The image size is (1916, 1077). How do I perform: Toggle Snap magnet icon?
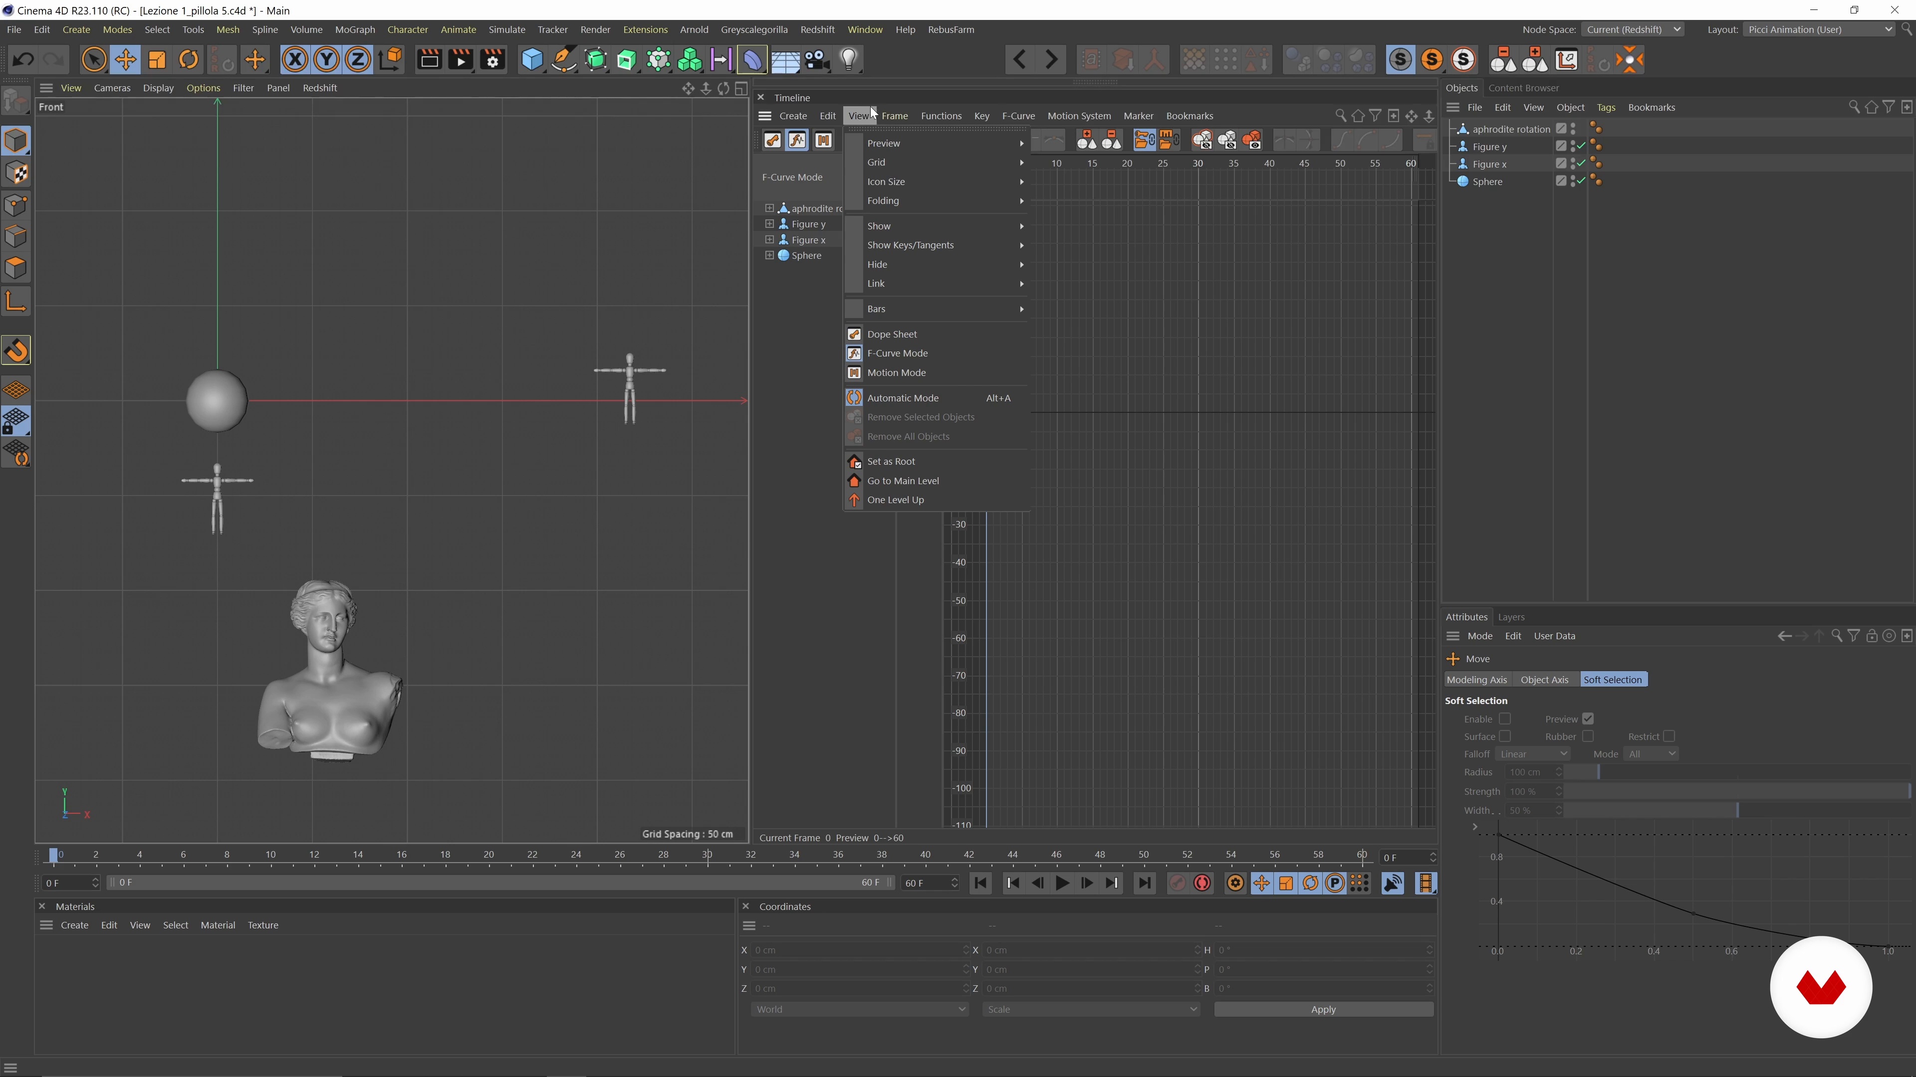click(x=15, y=351)
